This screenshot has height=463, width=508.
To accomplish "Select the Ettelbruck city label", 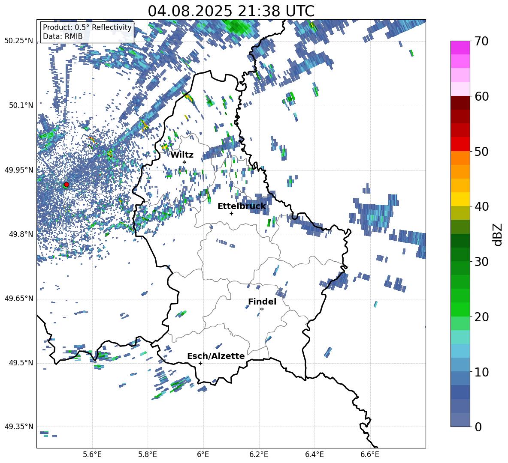I will (242, 206).
